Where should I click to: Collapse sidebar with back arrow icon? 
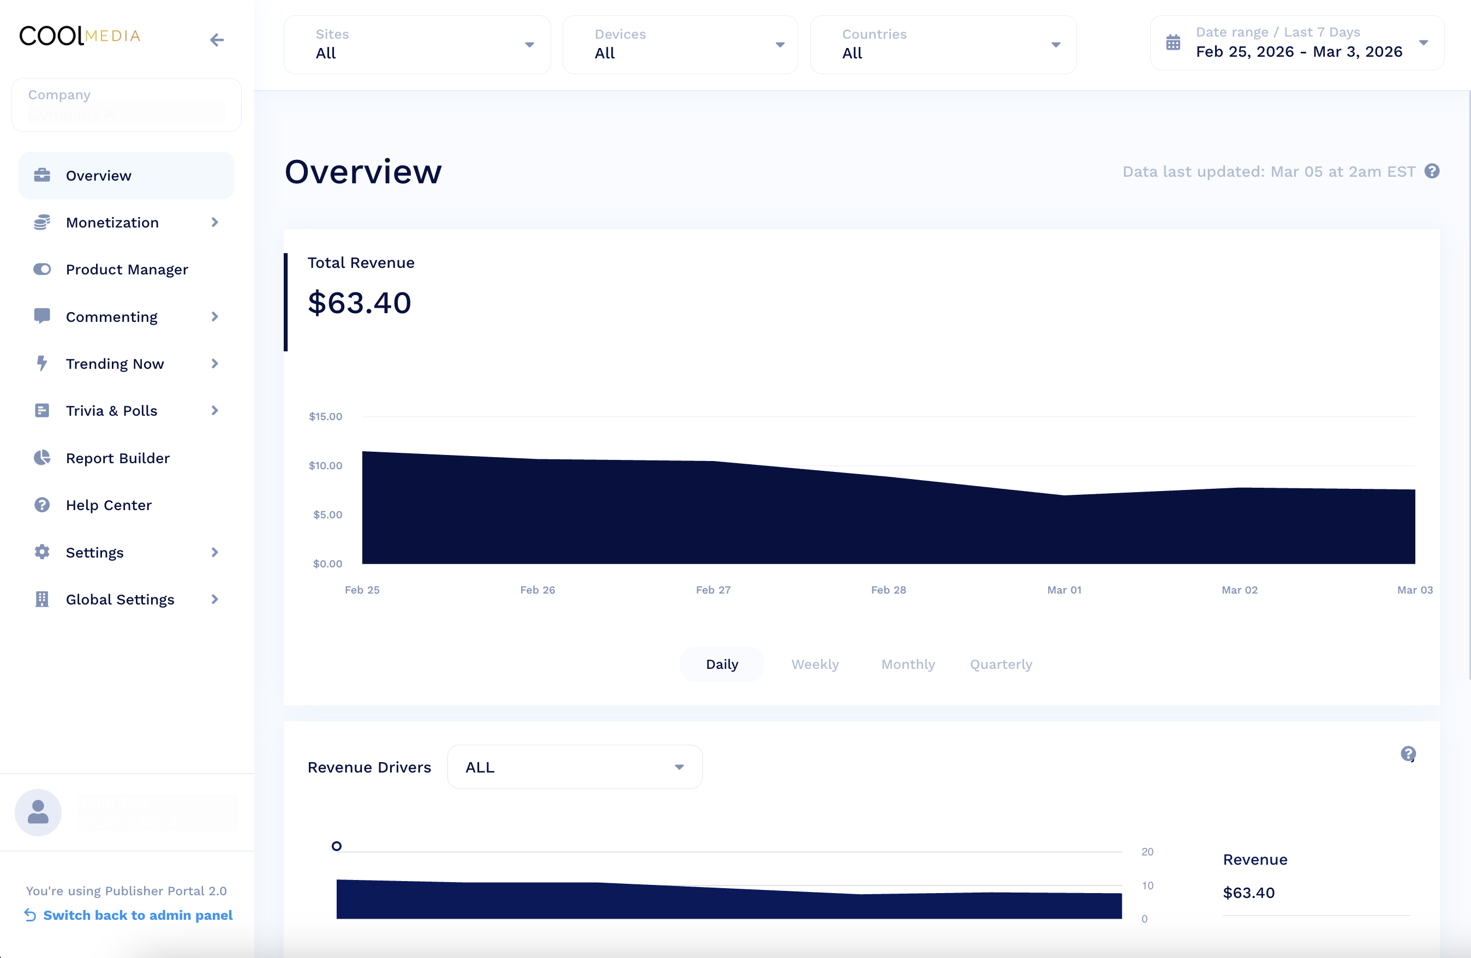(x=216, y=40)
